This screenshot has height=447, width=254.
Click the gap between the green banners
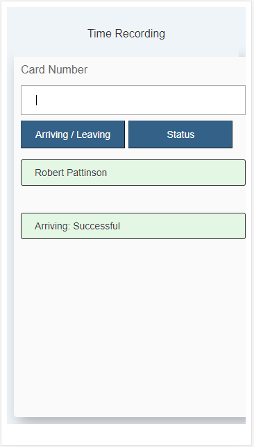(x=133, y=200)
